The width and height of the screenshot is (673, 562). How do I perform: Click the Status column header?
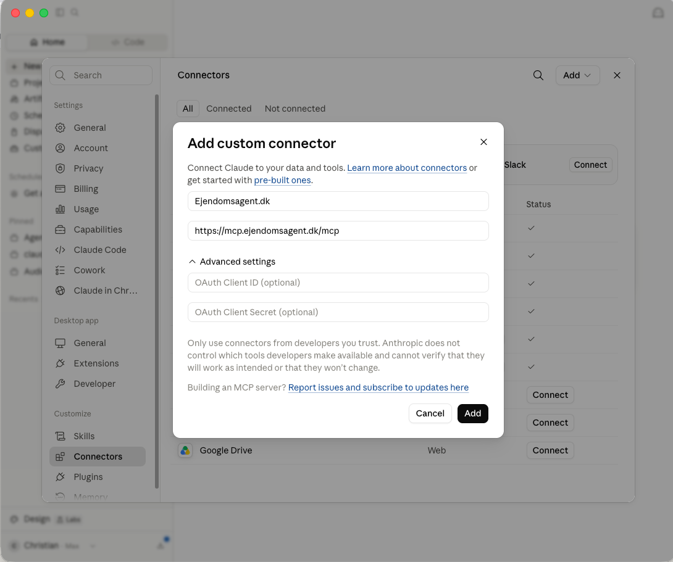click(x=538, y=204)
